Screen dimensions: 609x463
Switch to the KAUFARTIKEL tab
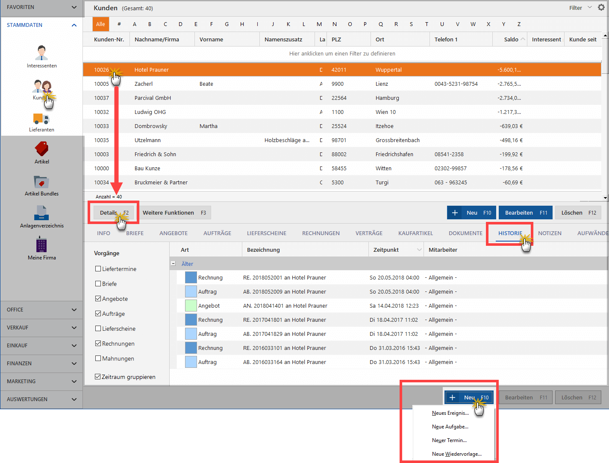click(x=415, y=233)
